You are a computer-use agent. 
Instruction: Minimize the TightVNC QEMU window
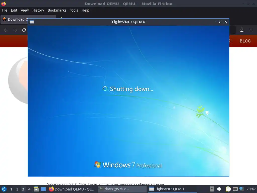215,22
